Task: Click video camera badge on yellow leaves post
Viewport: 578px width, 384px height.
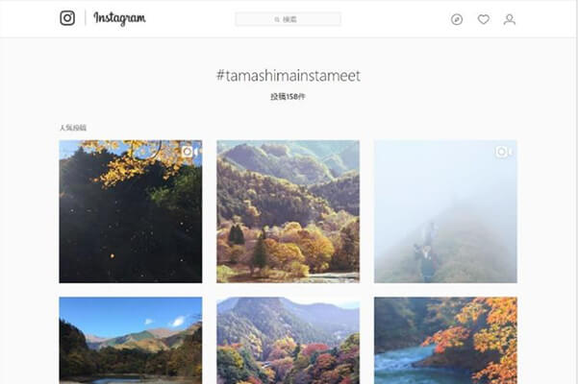Action: coord(189,152)
